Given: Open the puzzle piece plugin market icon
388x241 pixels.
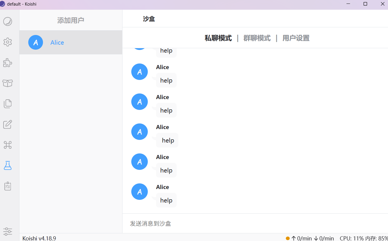Looking at the screenshot, I should click(8, 63).
